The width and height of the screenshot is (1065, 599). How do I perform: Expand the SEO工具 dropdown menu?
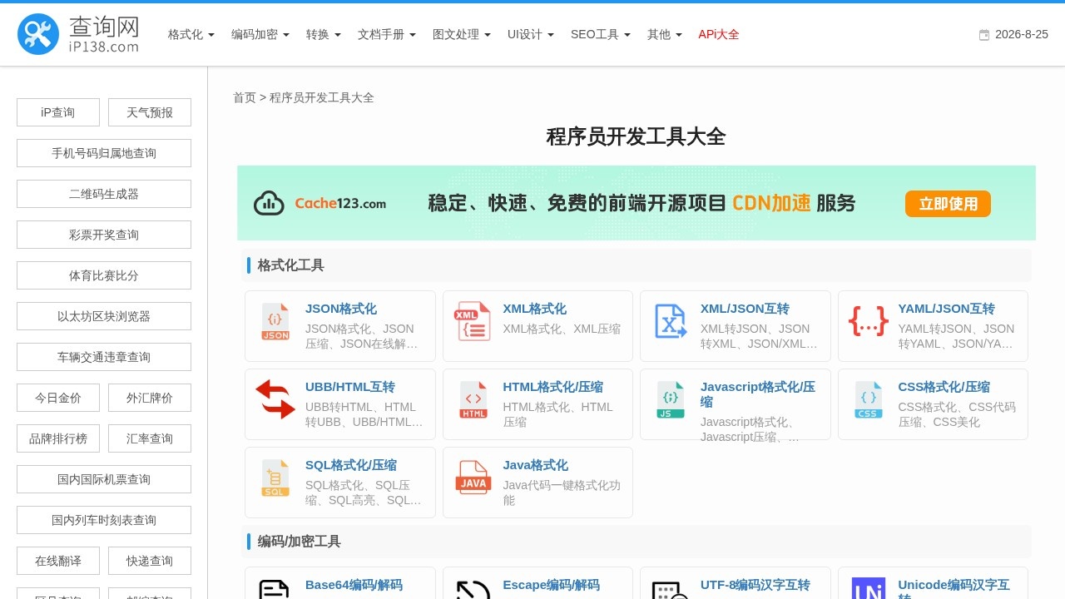(601, 34)
